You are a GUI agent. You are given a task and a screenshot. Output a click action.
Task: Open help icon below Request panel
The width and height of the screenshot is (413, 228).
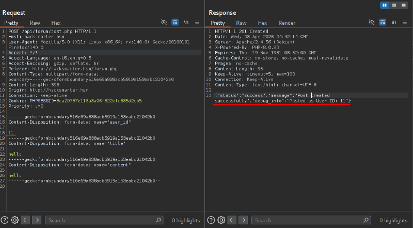click(x=5, y=220)
